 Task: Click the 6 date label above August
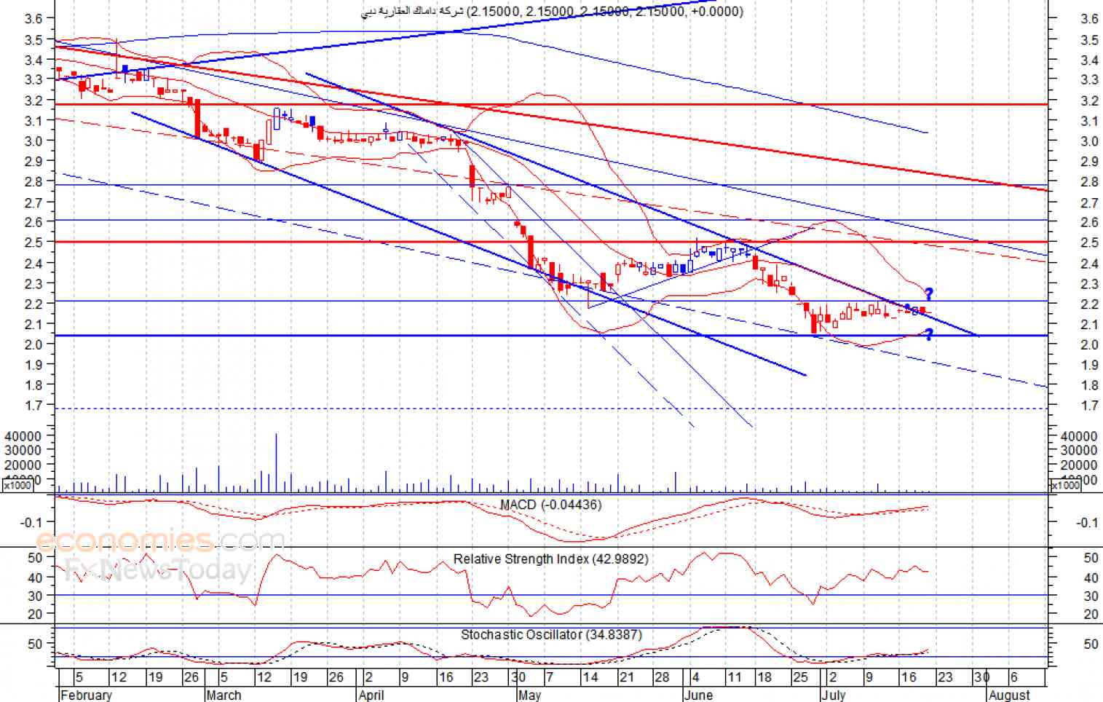pyautogui.click(x=1013, y=677)
